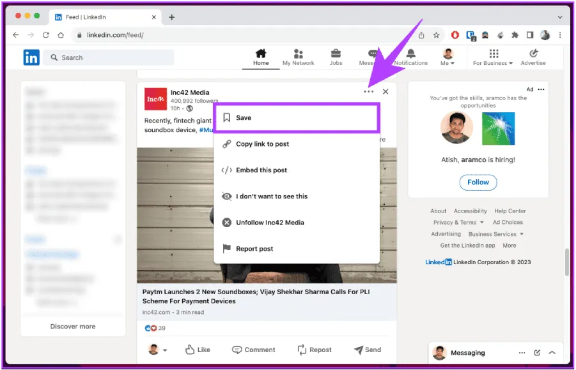The height and width of the screenshot is (370, 576).
Task: Open the three-dot menu on the Inc42 post
Action: [x=368, y=92]
